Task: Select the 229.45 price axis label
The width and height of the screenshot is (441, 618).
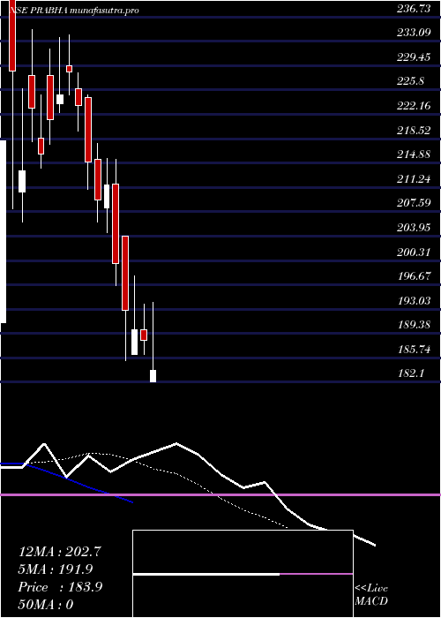Action: click(413, 57)
